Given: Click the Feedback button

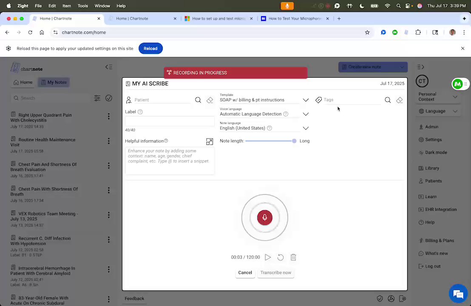Looking at the screenshot, I should (134, 298).
